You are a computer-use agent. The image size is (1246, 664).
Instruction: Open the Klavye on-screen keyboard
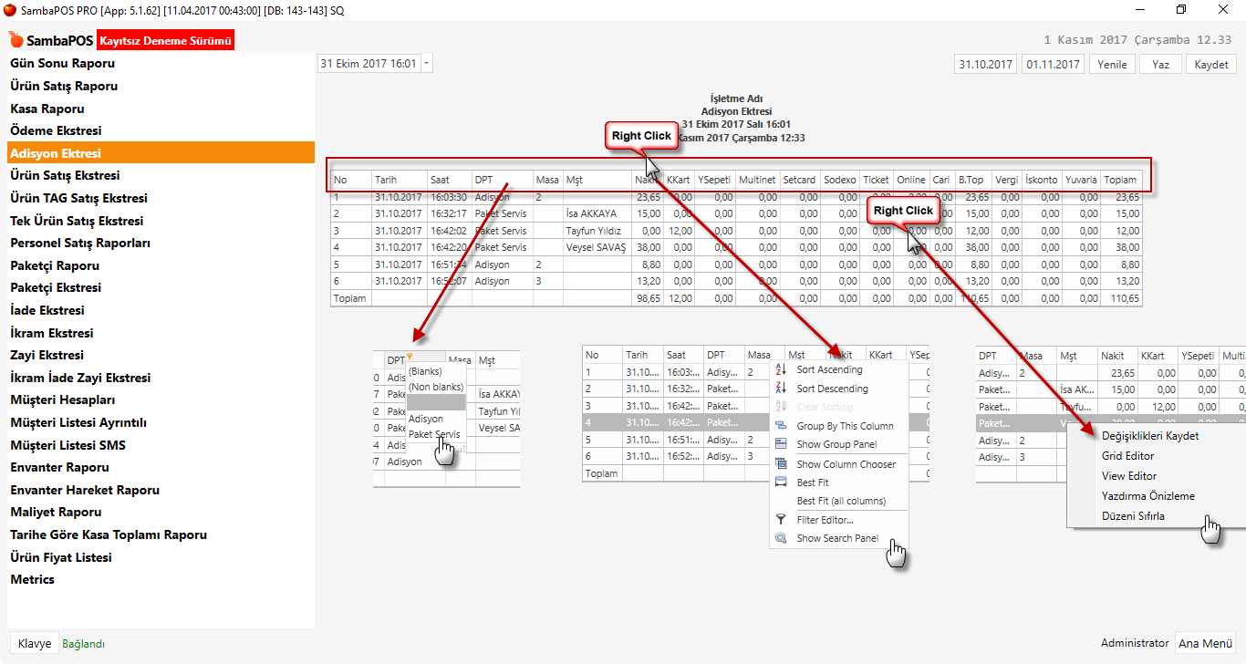34,643
